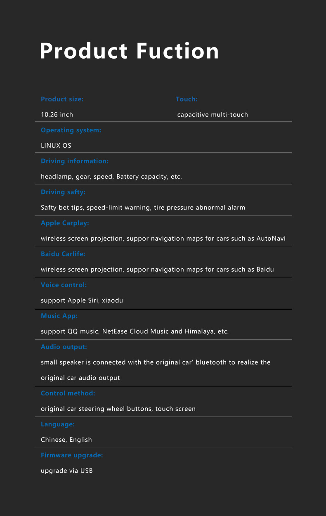Select the "10.26 inch" value

57,114
